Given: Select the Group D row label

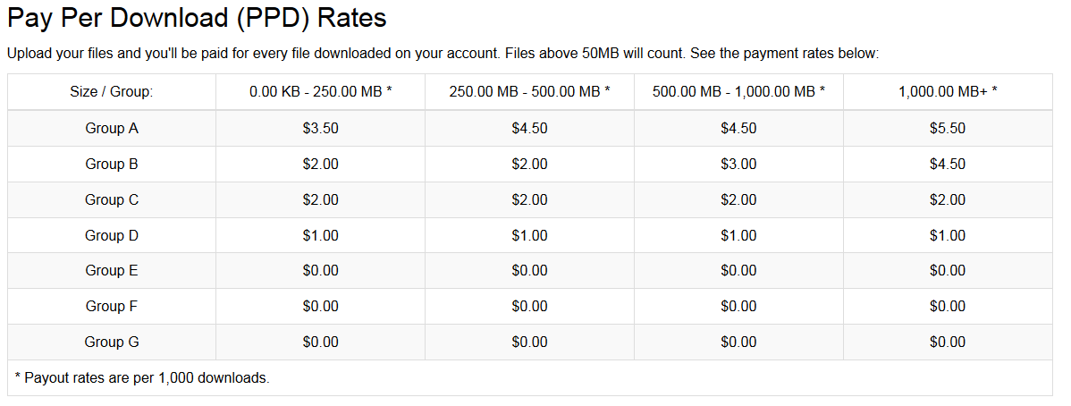Looking at the screenshot, I should 112,235.
